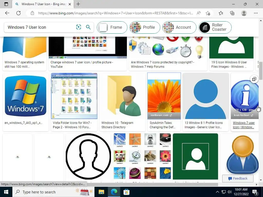
Task: Open Microsoft Store from taskbar
Action: click(x=126, y=192)
